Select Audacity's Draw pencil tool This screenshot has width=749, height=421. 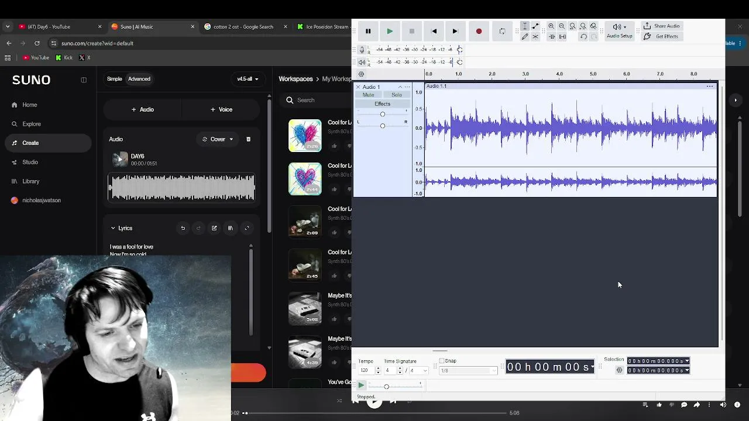coord(525,37)
